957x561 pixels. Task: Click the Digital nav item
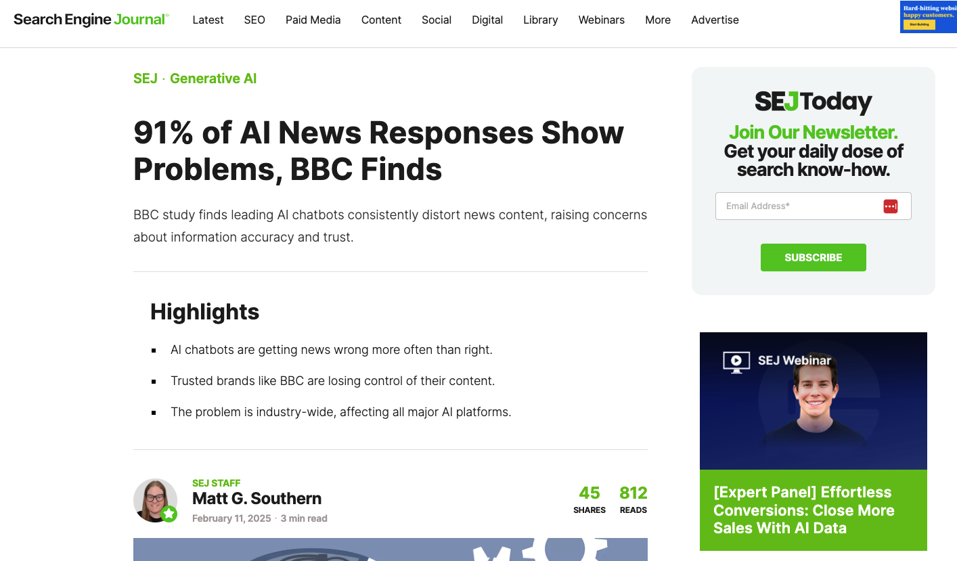tap(487, 20)
